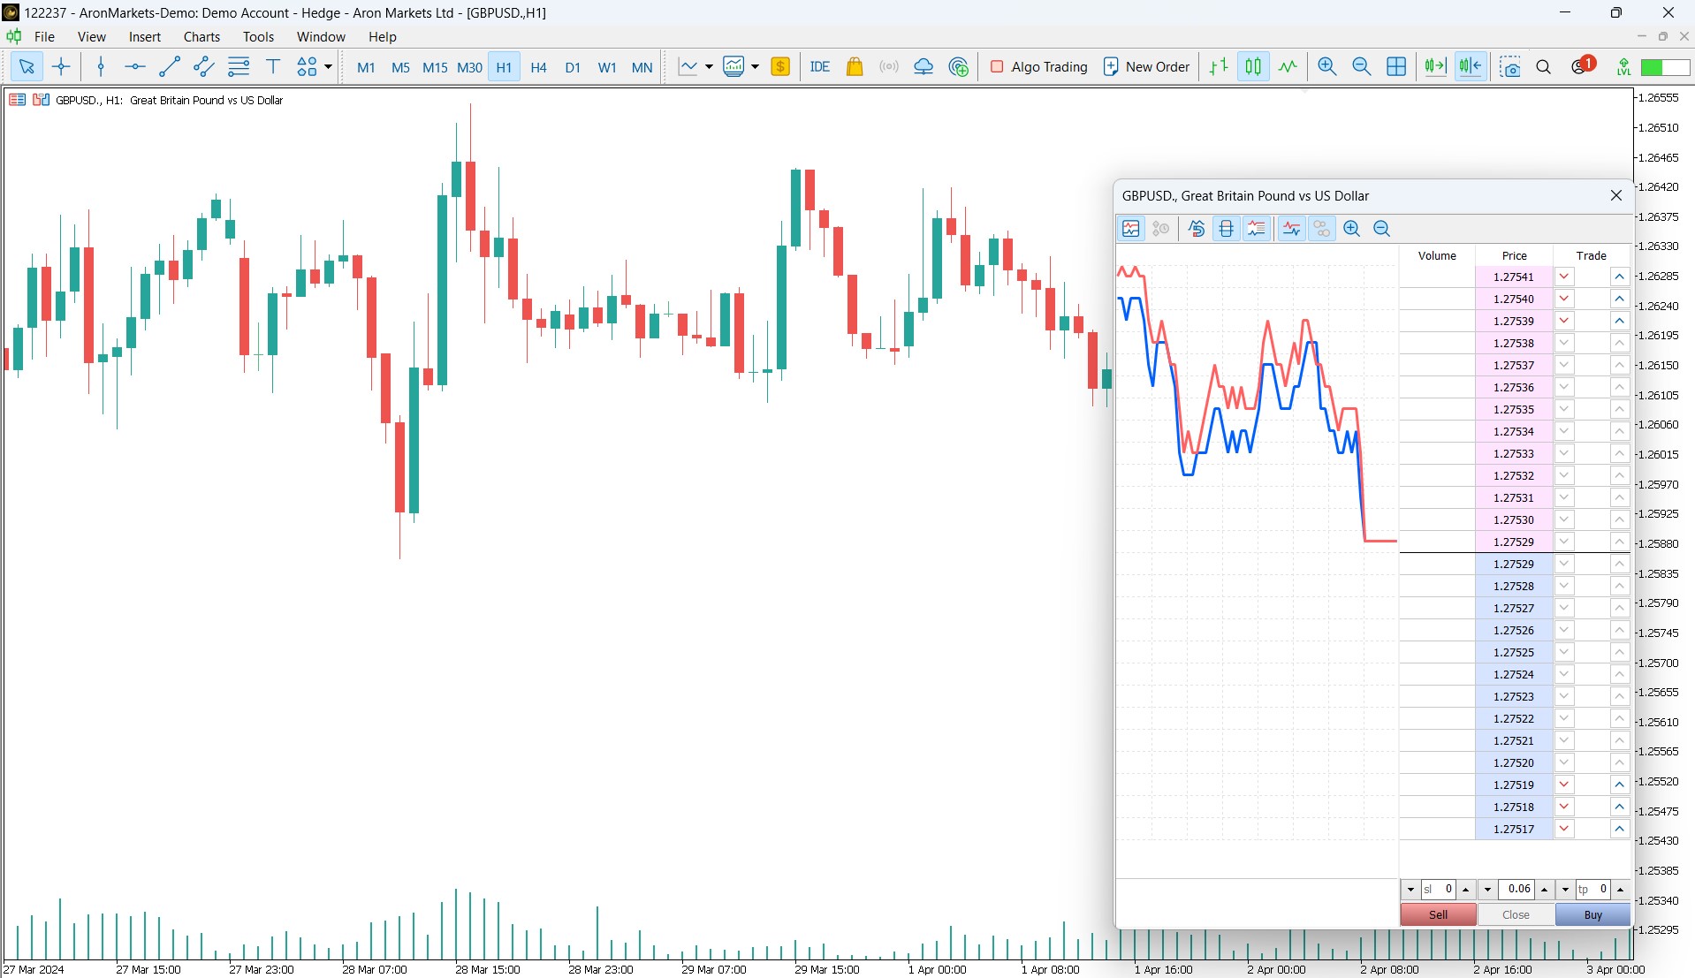Screen dimensions: 1695x978
Task: Open the indicators list dropdown arrow
Action: [x=709, y=67]
